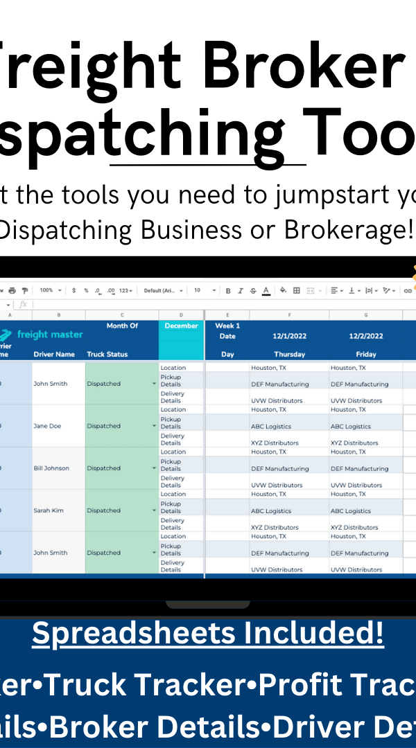
Task: Toggle bold formatting
Action: click(x=228, y=291)
